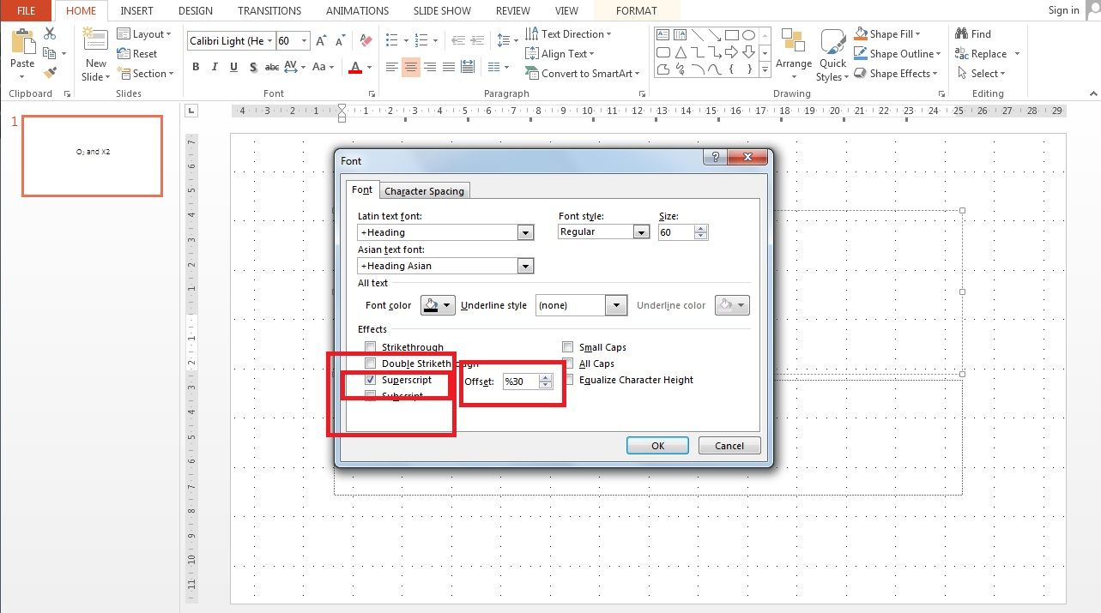This screenshot has width=1101, height=613.
Task: Open the Underline style dropdown
Action: [x=615, y=304]
